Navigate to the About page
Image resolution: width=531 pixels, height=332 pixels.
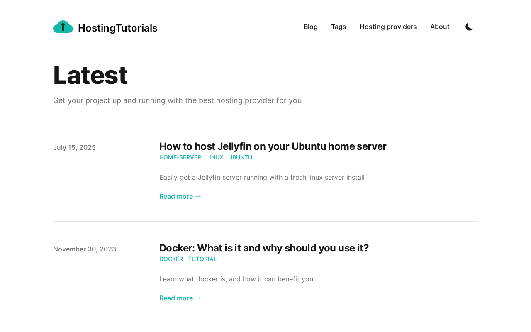click(440, 27)
